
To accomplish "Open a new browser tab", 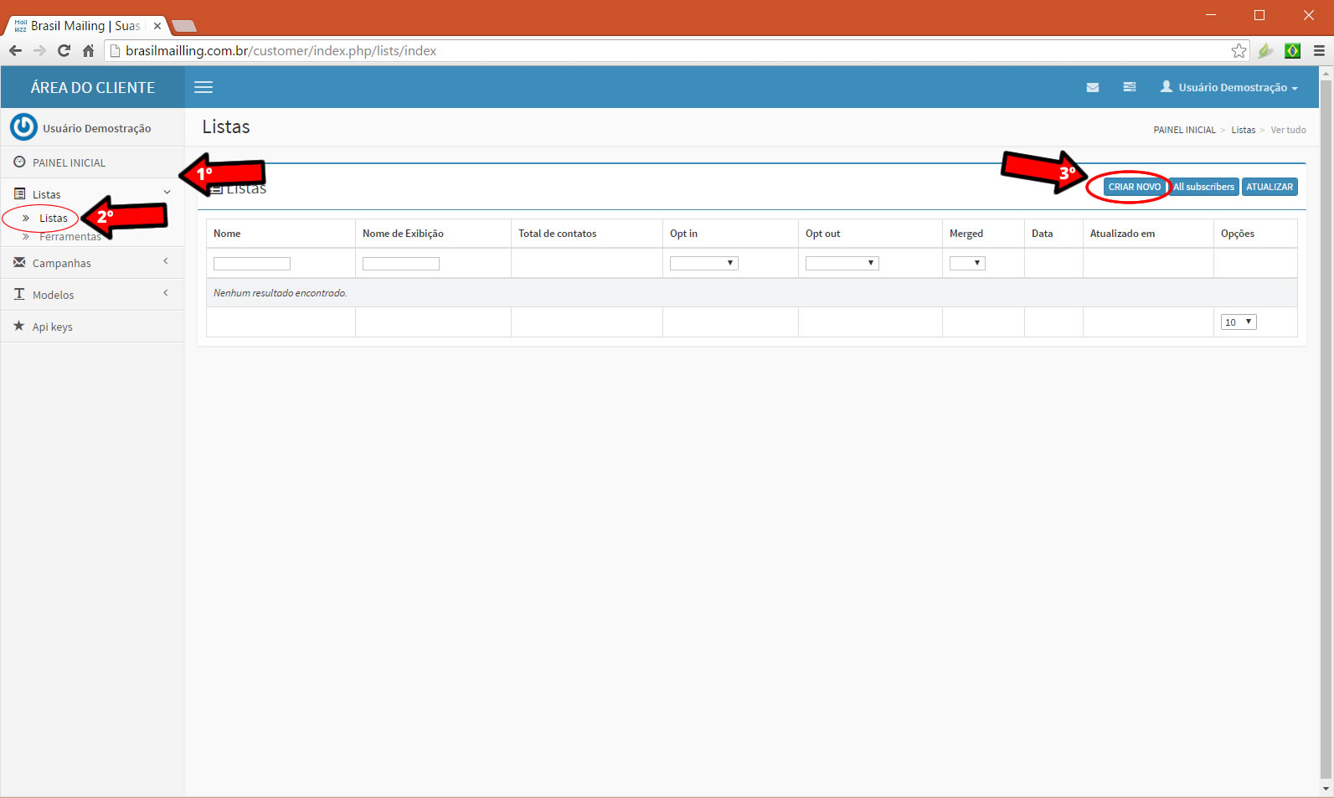I will click(x=183, y=26).
